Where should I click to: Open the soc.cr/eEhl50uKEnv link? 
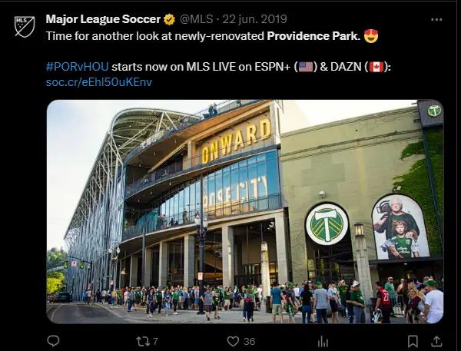coord(99,82)
